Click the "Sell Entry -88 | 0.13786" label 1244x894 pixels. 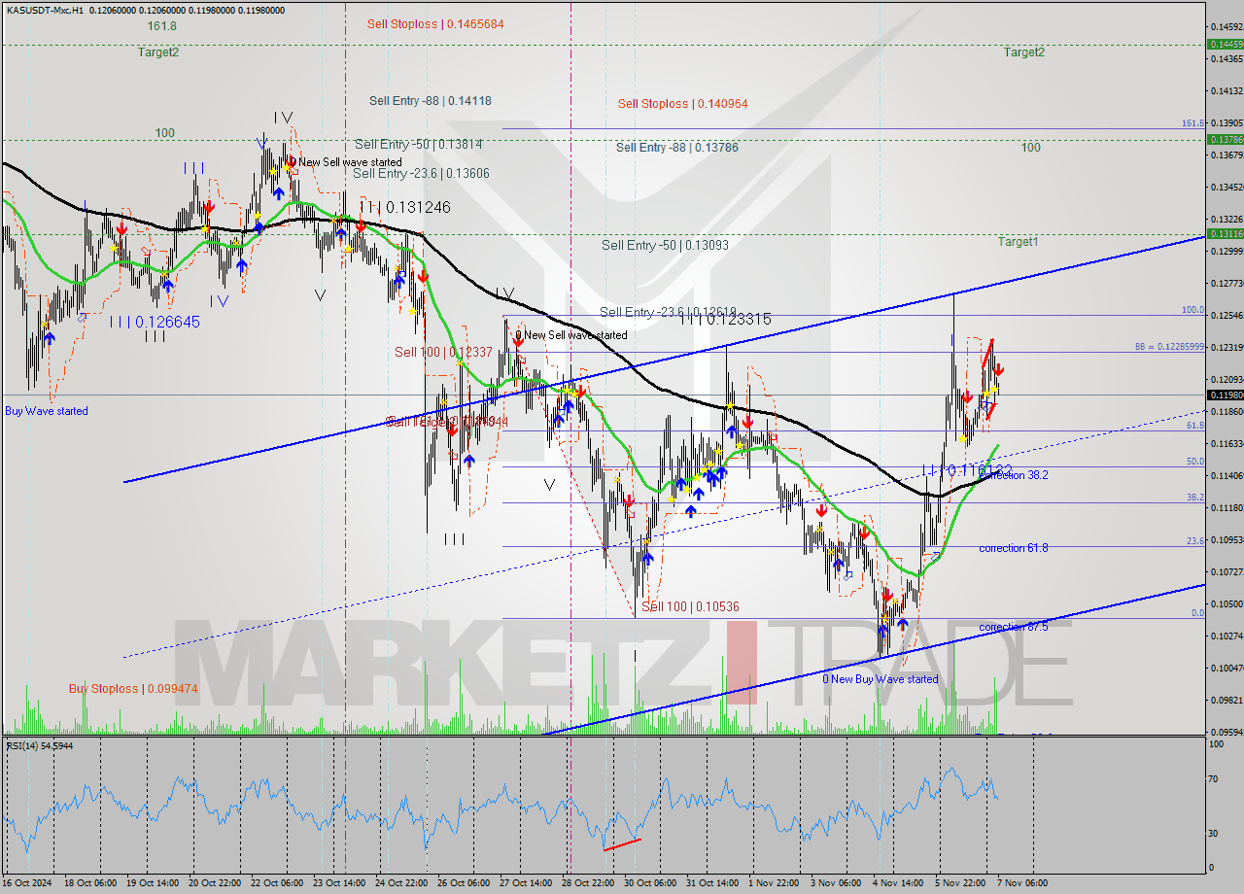tap(677, 148)
